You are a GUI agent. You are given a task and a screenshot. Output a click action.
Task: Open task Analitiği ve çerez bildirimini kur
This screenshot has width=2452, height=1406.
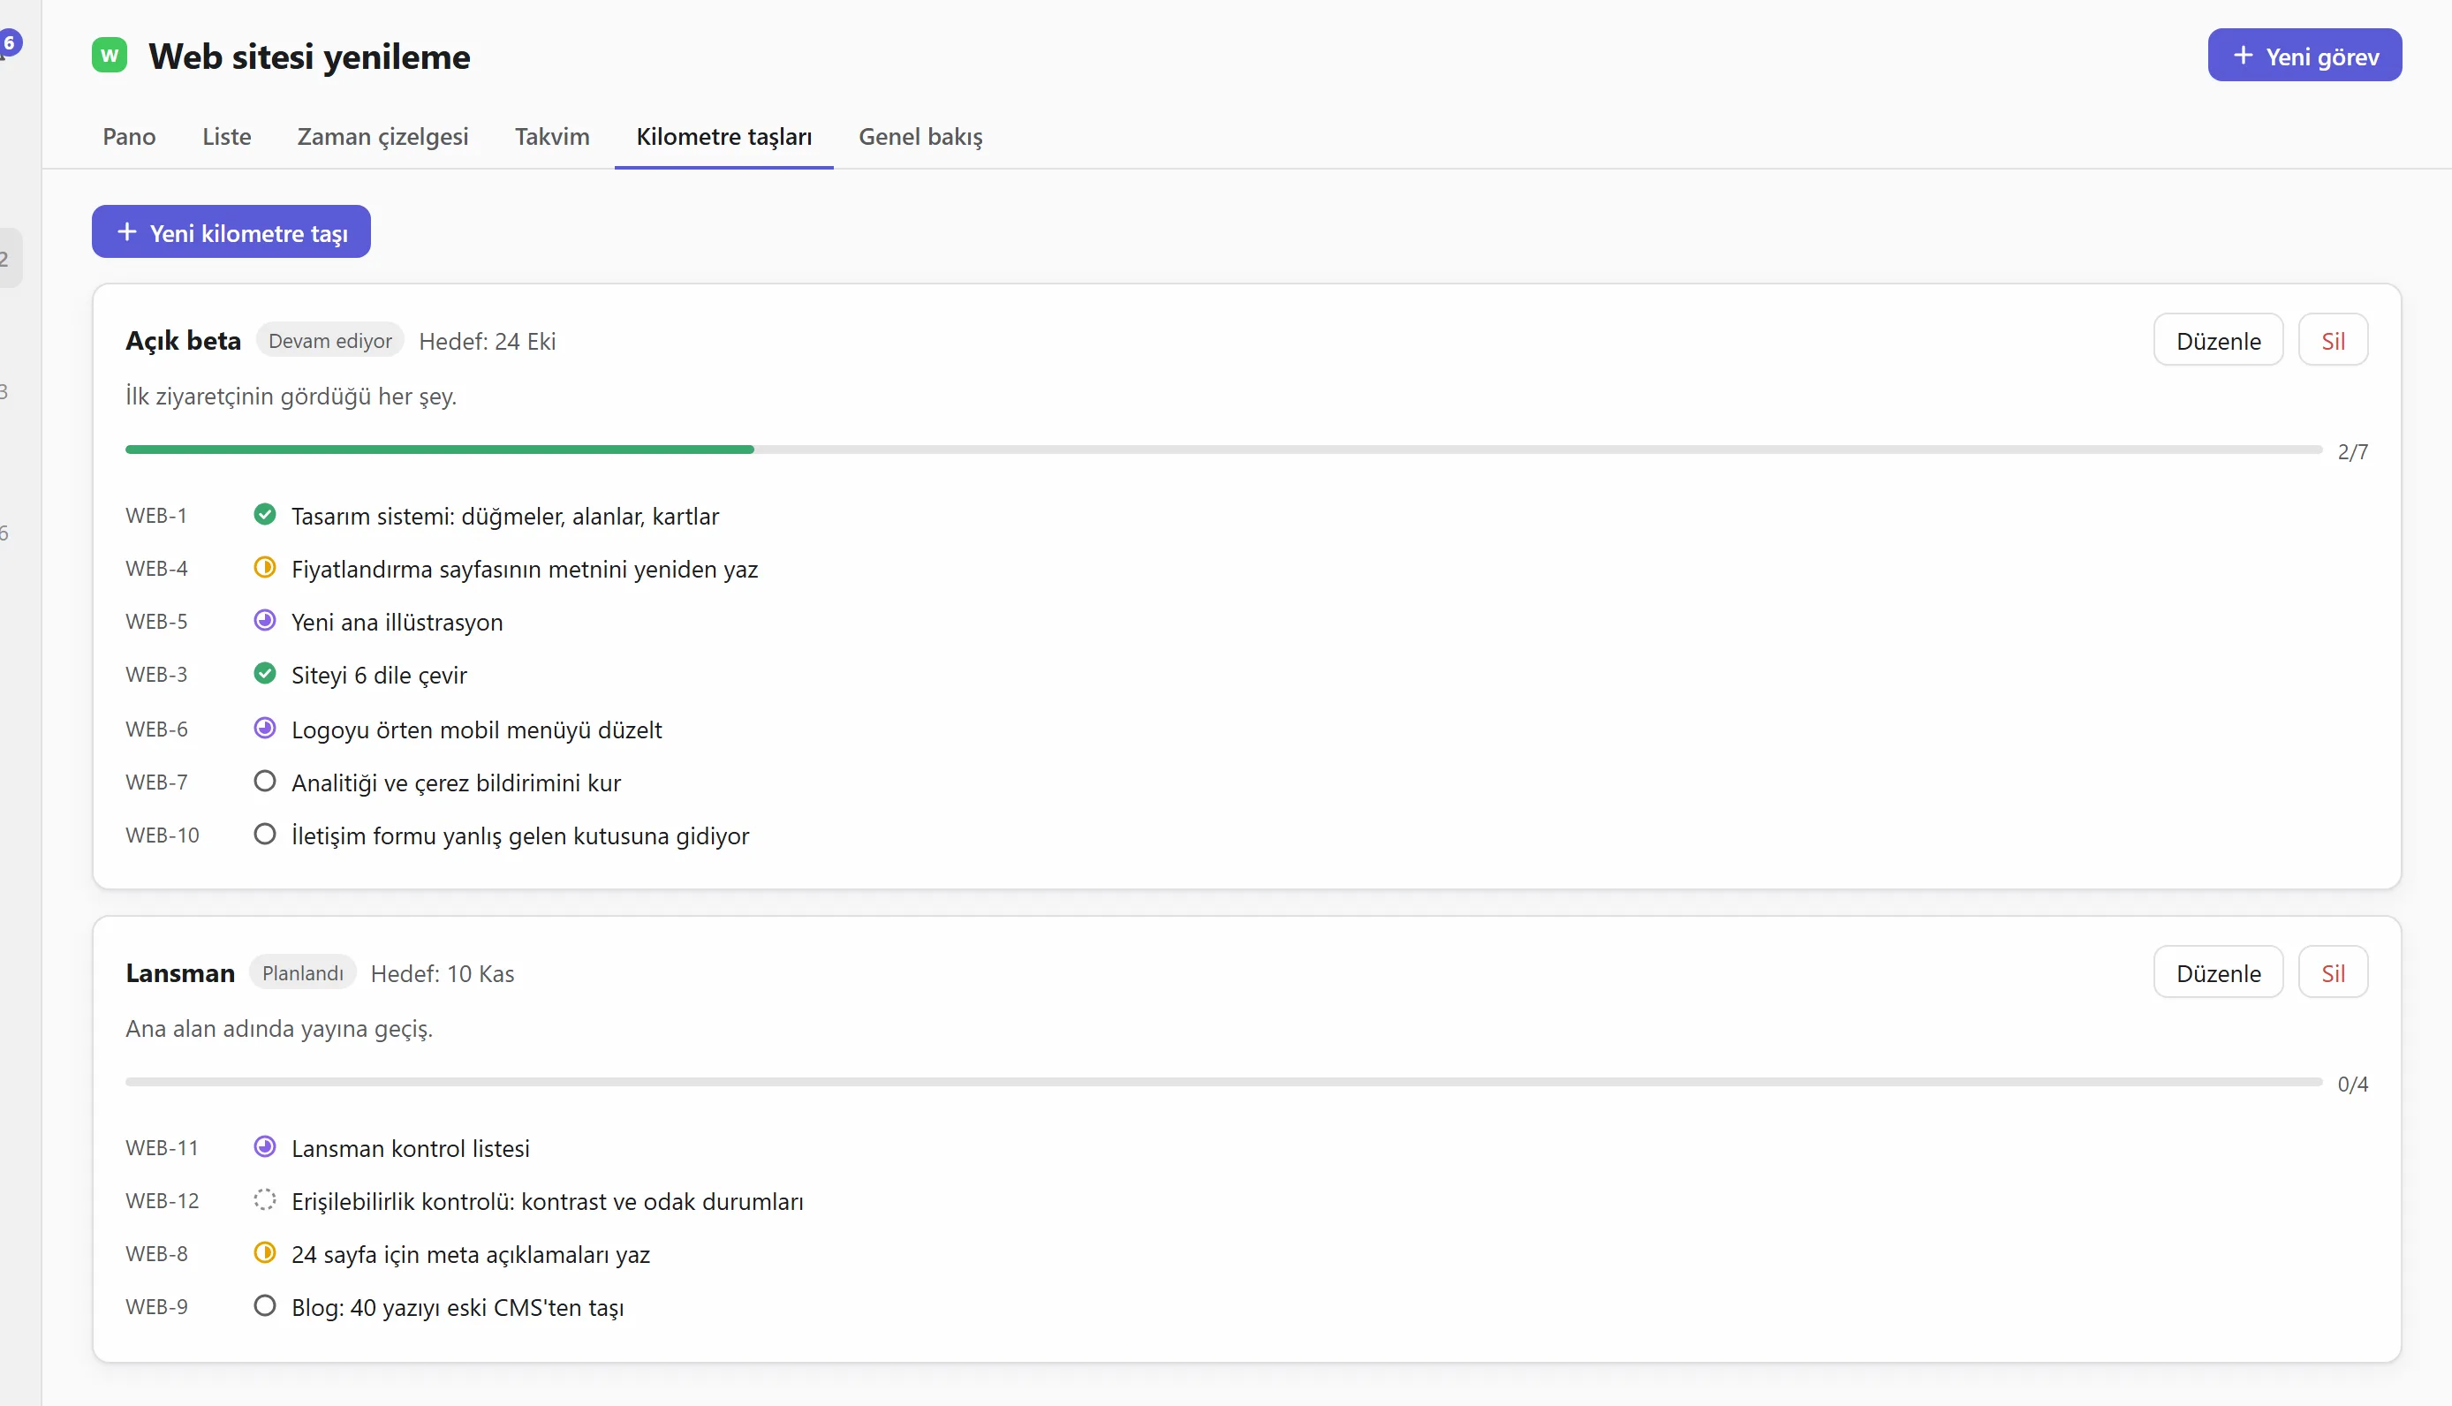(x=456, y=784)
